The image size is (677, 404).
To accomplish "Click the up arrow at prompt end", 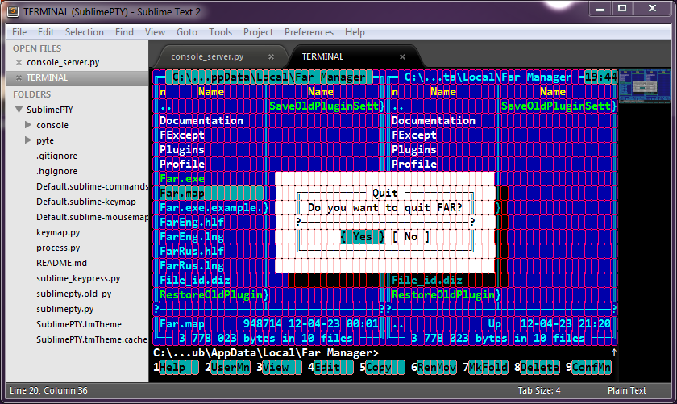I will pyautogui.click(x=613, y=353).
